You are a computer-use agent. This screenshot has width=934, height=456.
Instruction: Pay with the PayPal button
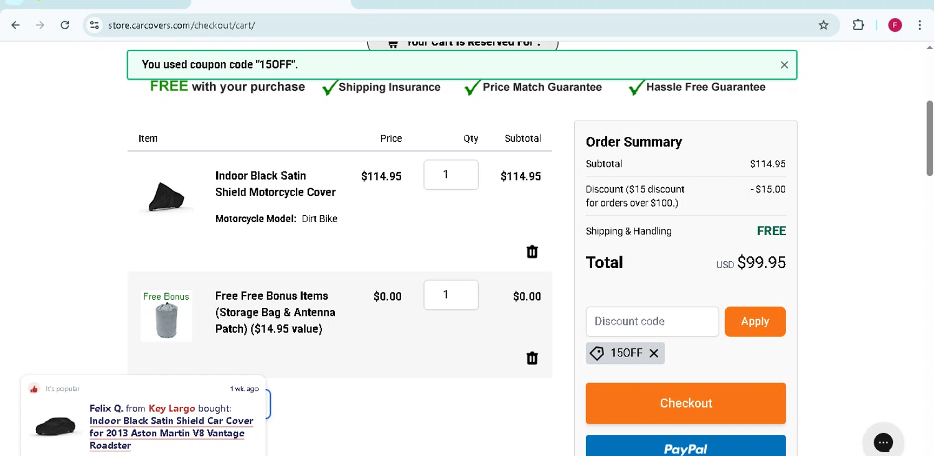point(686,445)
